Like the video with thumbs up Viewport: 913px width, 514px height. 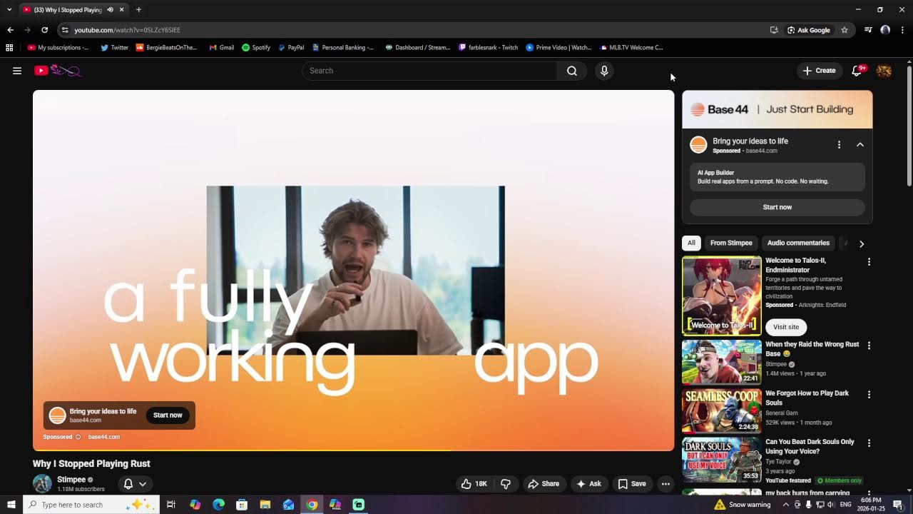point(474,484)
